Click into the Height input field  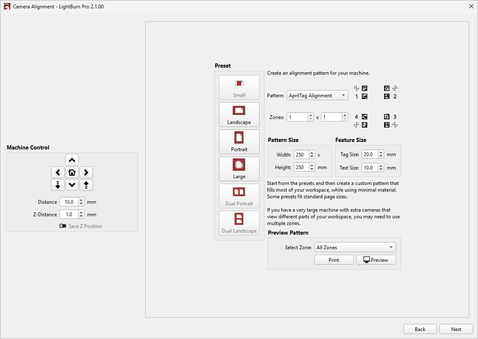point(301,167)
